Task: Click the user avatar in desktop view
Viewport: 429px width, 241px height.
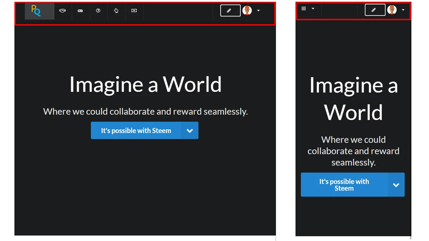Action: coord(247,10)
